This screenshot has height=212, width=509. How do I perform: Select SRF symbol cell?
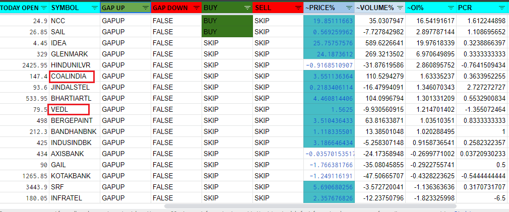click(x=75, y=187)
